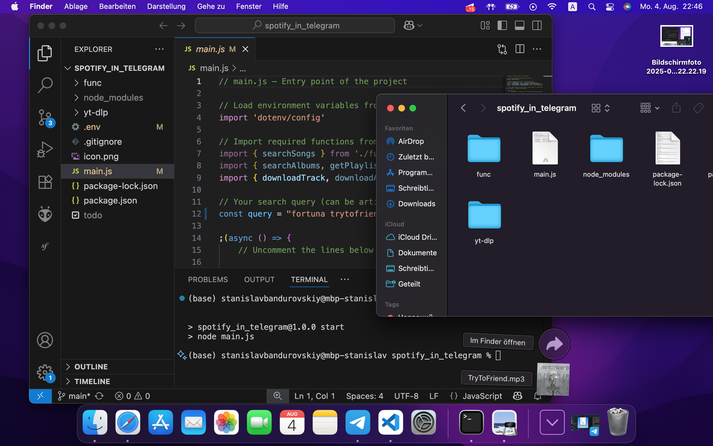The height and width of the screenshot is (446, 713).
Task: Click Im Finder öffnen button
Action: pyautogui.click(x=498, y=341)
